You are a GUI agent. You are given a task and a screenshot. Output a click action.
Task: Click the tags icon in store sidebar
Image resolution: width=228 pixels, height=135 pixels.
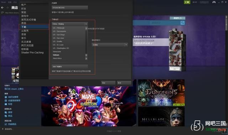tap(6, 104)
